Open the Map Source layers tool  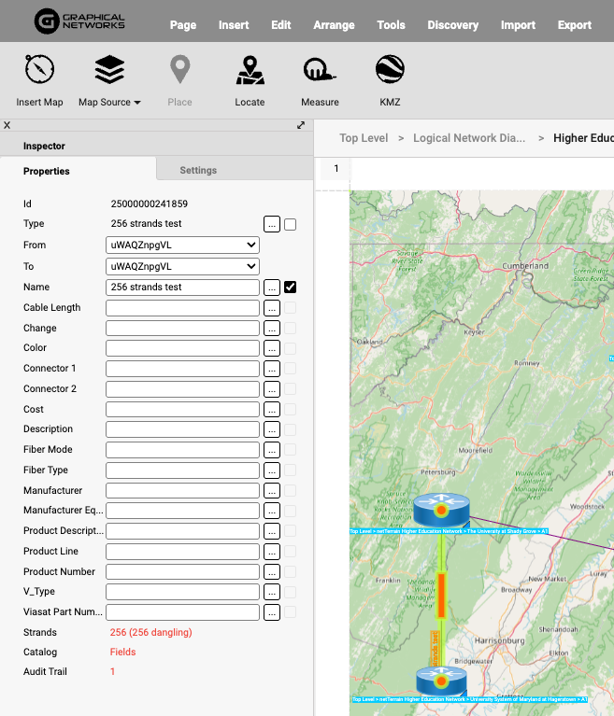109,70
